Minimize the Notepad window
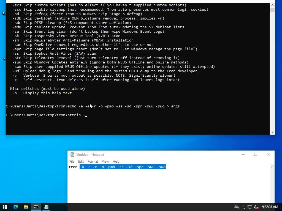Screen dimensions: 282x211 243,154
